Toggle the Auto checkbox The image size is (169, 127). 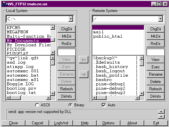[x=104, y=105]
